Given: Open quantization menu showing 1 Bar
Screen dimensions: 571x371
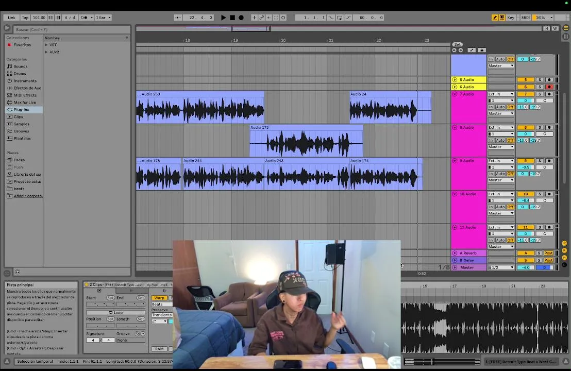Looking at the screenshot, I should click(103, 18).
